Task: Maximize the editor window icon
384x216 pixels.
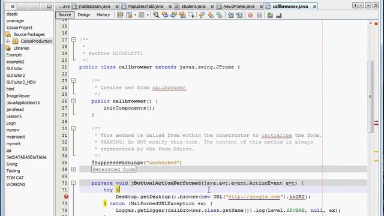Action: (376, 5)
